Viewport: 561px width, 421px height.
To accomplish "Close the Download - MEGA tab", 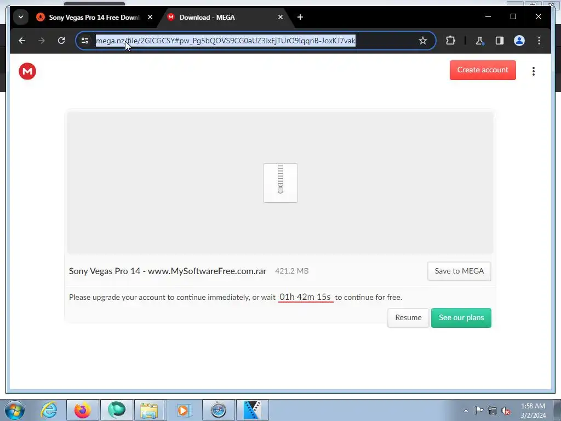I will (x=280, y=17).
